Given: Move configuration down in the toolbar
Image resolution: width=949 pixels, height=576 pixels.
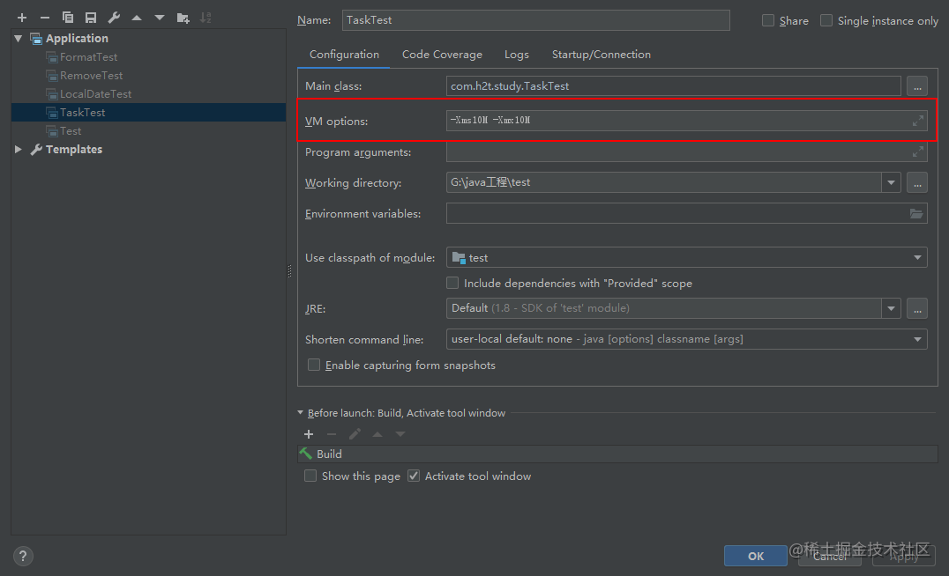Looking at the screenshot, I should click(x=160, y=18).
